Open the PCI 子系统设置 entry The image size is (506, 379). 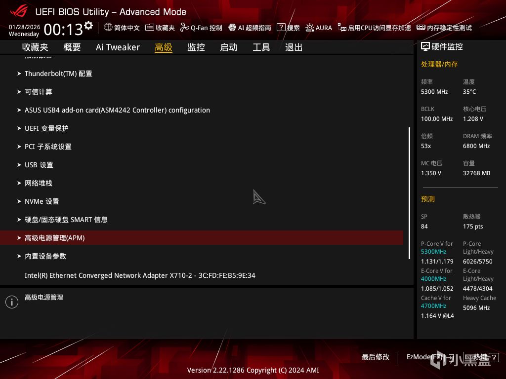(x=48, y=147)
